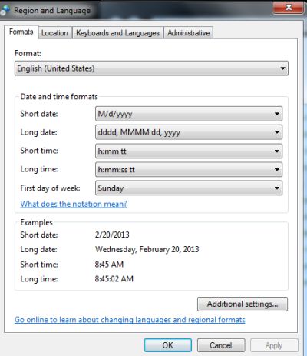
Task: Open the Format dropdown showing English (United States)
Action: tap(151, 68)
